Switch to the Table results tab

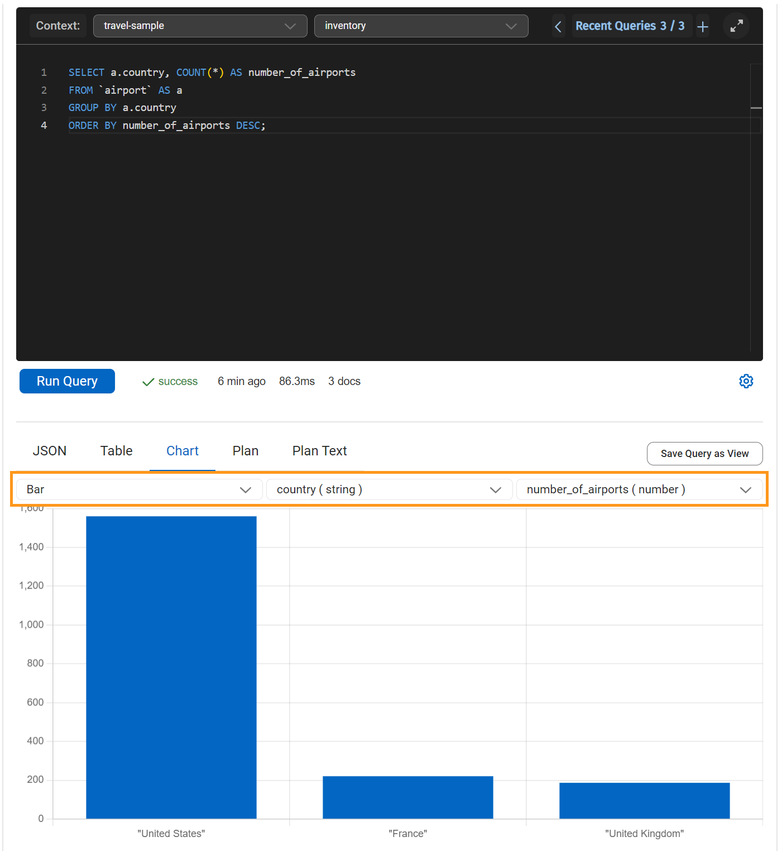[116, 451]
